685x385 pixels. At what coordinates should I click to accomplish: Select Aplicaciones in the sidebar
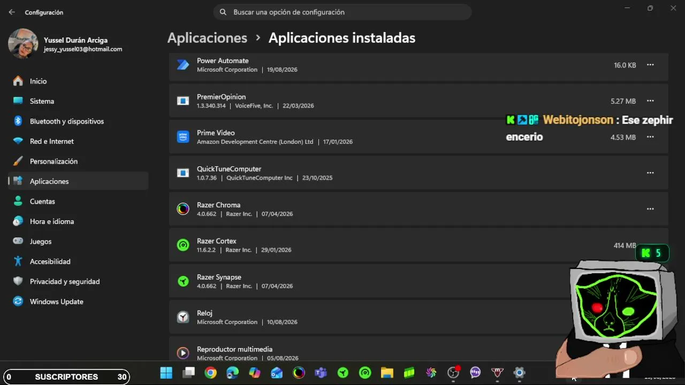(x=78, y=181)
